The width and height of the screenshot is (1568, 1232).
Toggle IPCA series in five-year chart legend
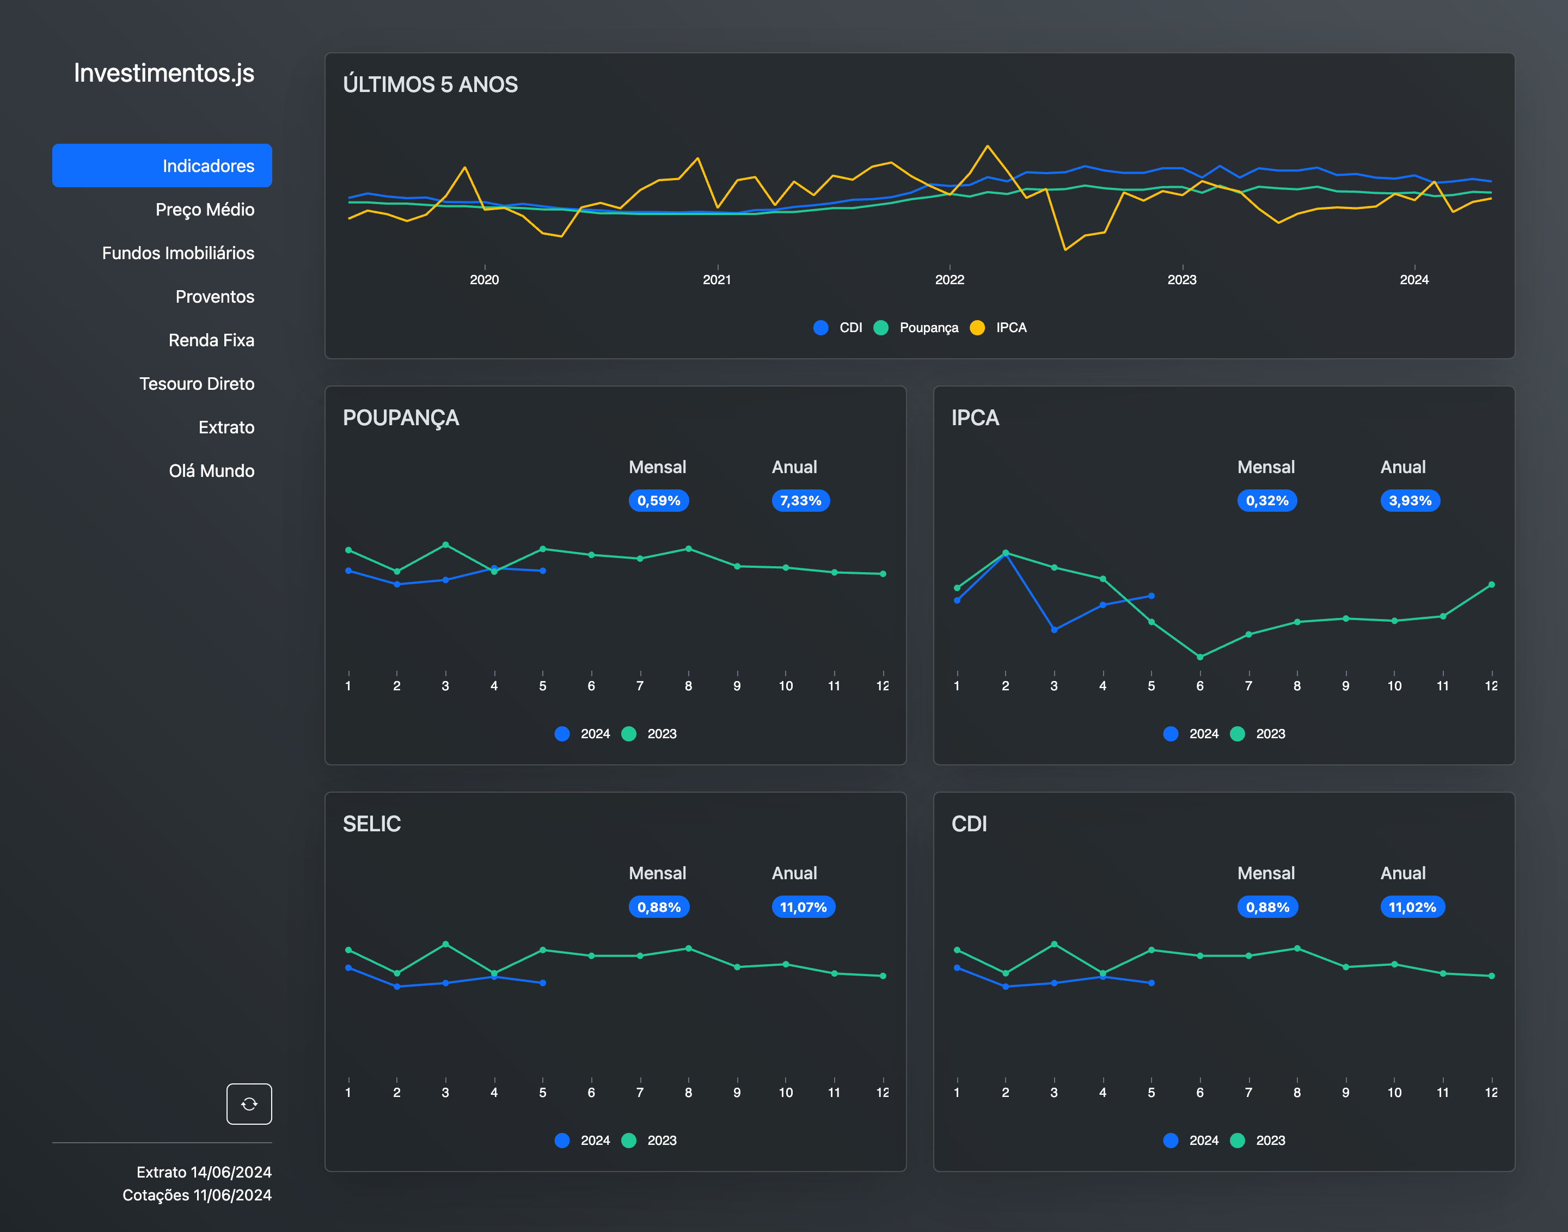click(999, 328)
